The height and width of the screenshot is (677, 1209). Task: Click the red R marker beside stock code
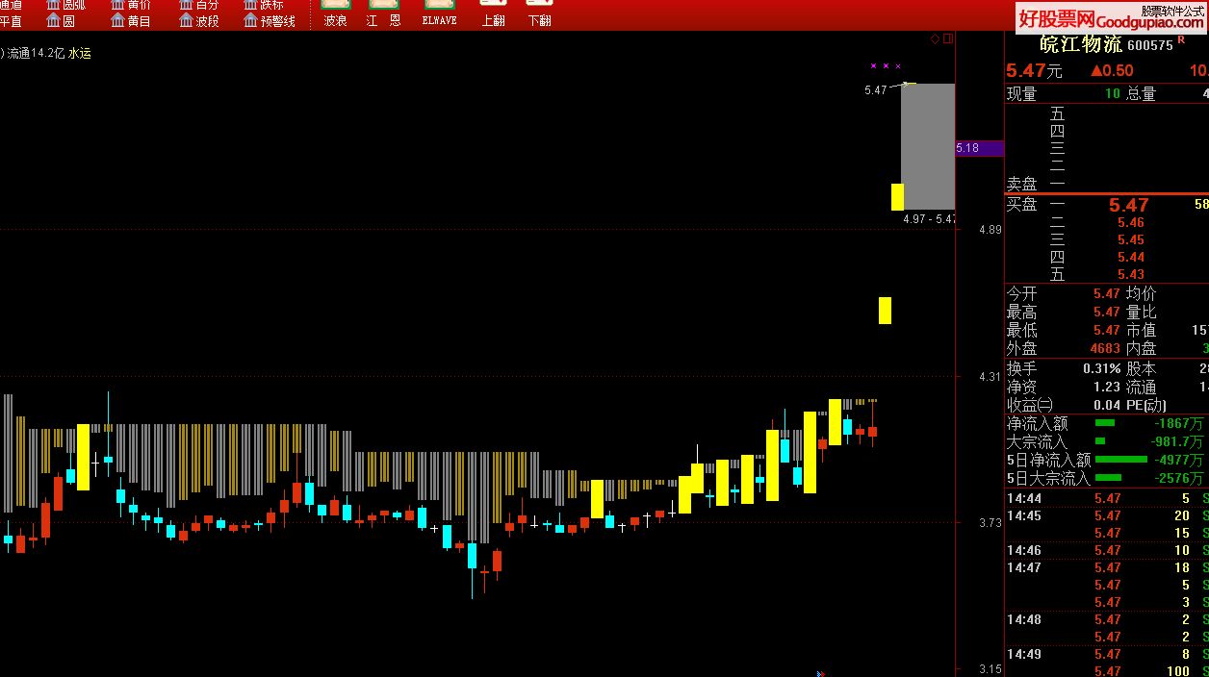[x=1181, y=40]
